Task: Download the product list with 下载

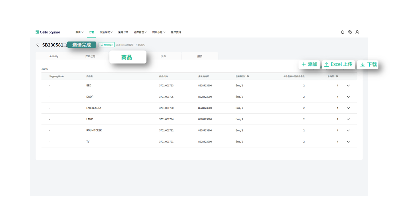Action: [x=368, y=65]
